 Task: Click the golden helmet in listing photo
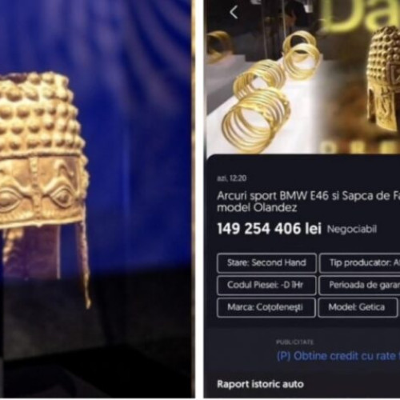[x=383, y=78]
